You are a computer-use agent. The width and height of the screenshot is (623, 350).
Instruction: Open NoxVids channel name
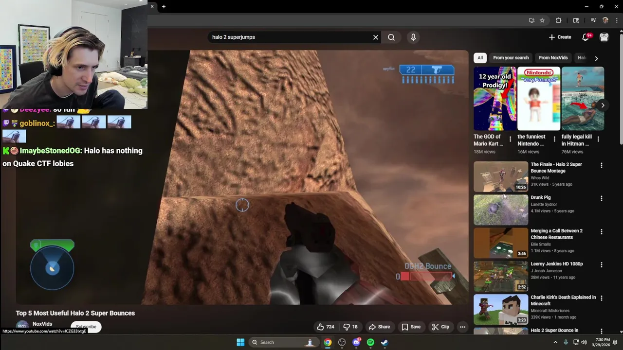pyautogui.click(x=42, y=324)
